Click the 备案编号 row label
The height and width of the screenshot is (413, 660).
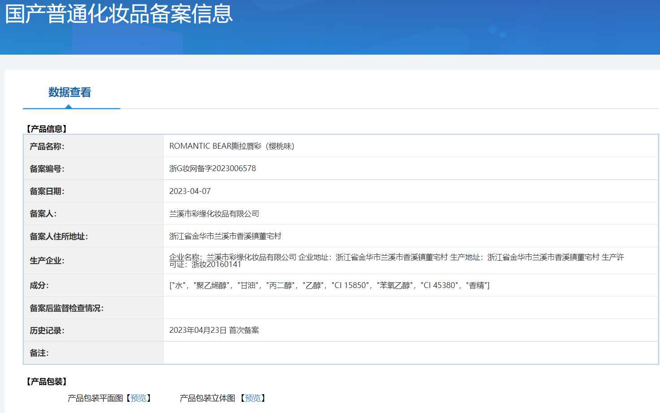[x=47, y=169]
